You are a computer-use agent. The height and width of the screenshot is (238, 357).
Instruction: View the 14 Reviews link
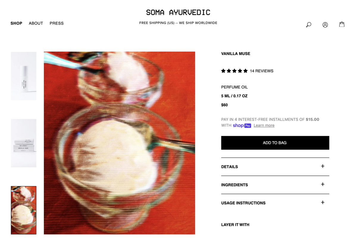coord(262,71)
